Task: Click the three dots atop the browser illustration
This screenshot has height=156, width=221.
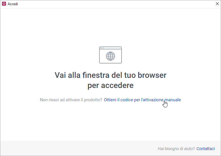Action: pyautogui.click(x=102, y=48)
